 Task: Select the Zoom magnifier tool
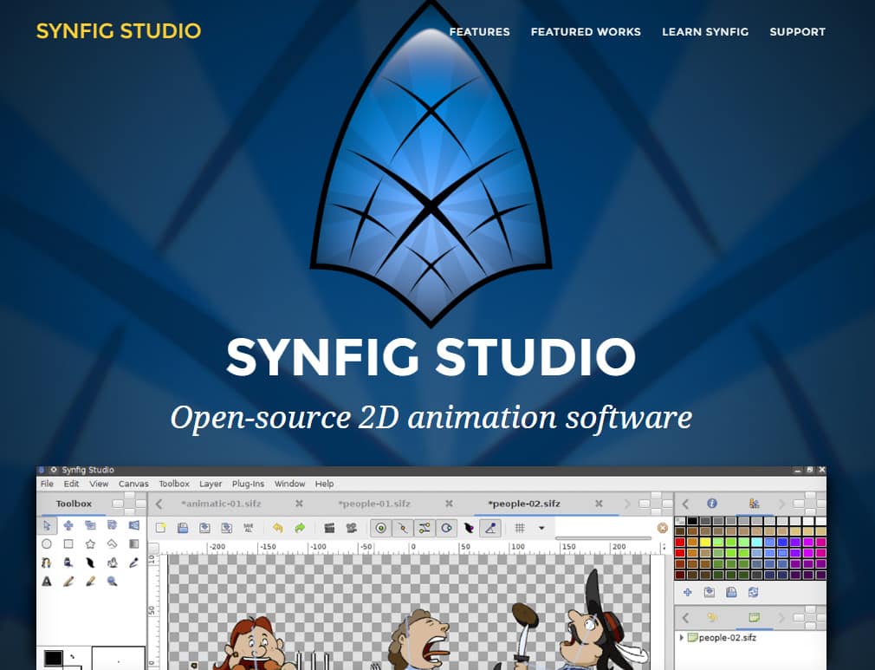(x=112, y=582)
